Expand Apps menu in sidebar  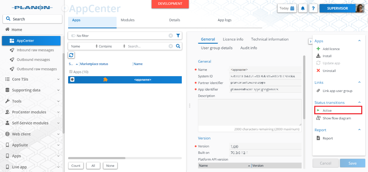[32, 156]
